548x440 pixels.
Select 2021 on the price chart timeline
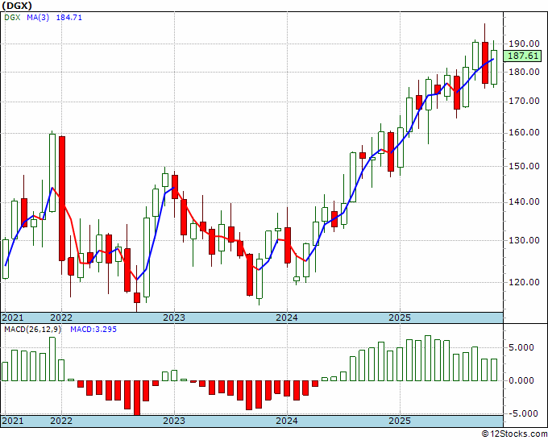pos(13,318)
